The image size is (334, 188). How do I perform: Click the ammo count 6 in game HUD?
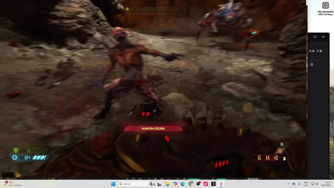(x=259, y=158)
